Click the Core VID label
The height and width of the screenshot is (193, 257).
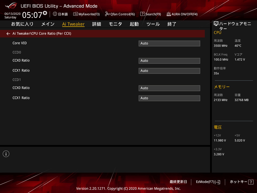20,43
